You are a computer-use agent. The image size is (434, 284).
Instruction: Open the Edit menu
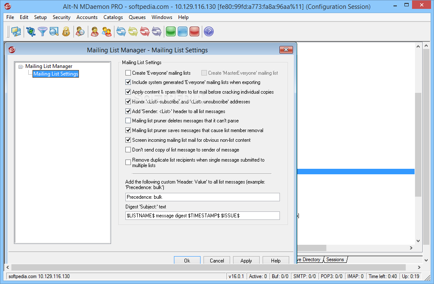coord(24,17)
